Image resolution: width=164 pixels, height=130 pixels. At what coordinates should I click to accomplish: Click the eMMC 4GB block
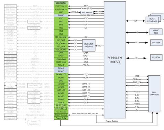(x=156, y=32)
